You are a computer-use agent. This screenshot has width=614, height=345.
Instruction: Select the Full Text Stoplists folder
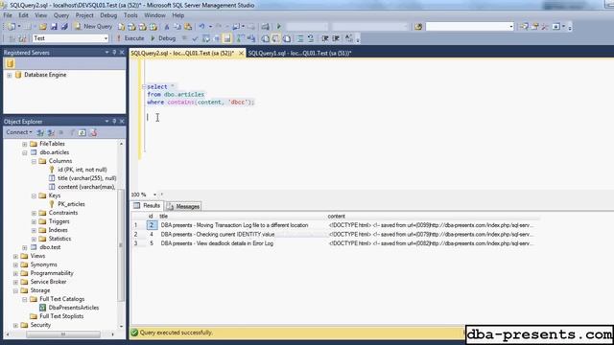coord(61,316)
